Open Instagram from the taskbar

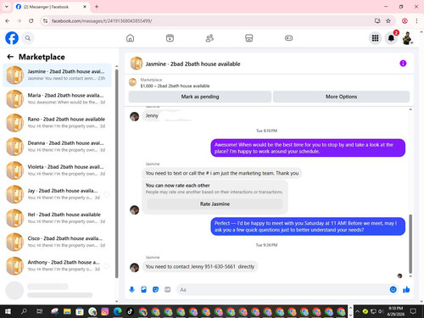coord(105,311)
